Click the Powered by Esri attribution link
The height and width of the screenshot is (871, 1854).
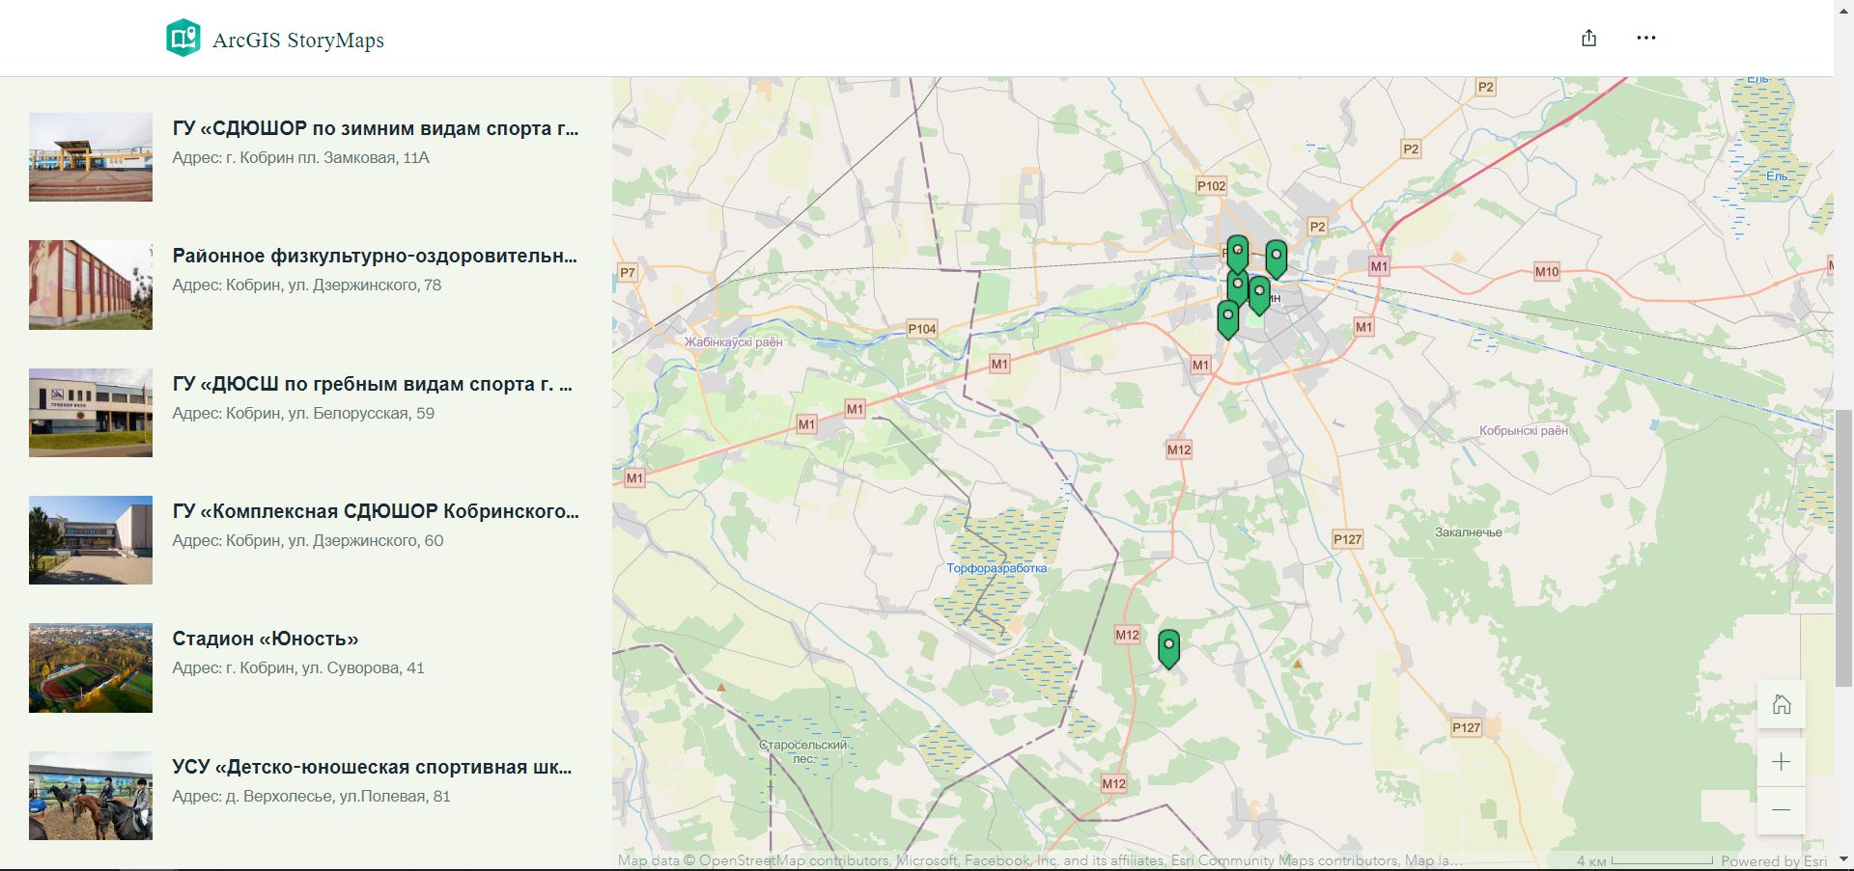1773,861
